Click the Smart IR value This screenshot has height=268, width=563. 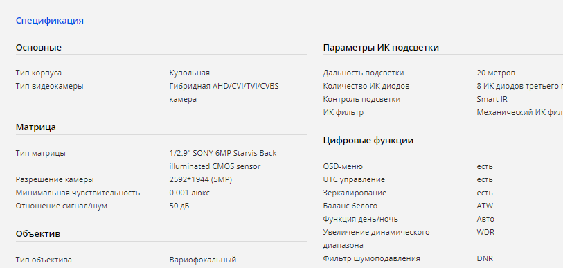point(492,100)
